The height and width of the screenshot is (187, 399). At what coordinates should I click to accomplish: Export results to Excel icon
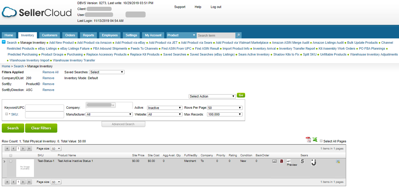[x=315, y=140]
